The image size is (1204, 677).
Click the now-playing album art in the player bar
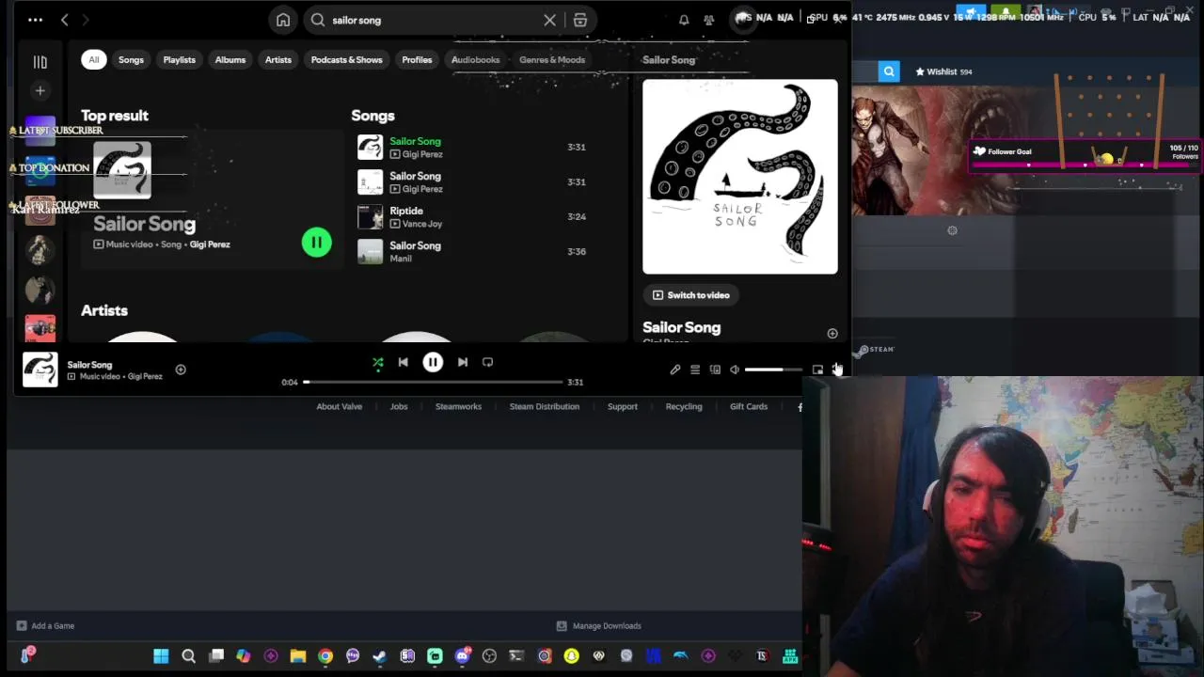point(40,370)
